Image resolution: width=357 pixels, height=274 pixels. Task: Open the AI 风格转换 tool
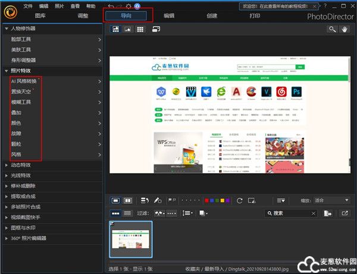click(24, 81)
